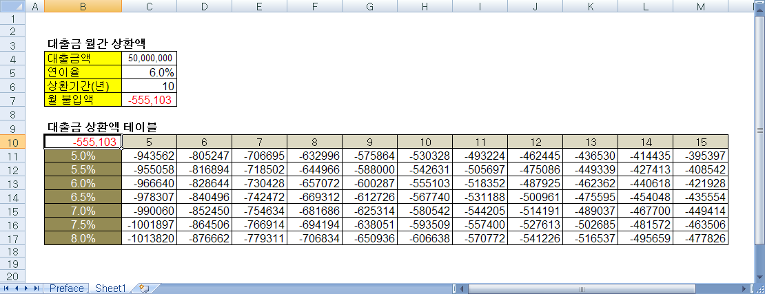Screen dimensions: 765x294
Task: Jump to the last sheet tab arrow
Action: tap(36, 288)
